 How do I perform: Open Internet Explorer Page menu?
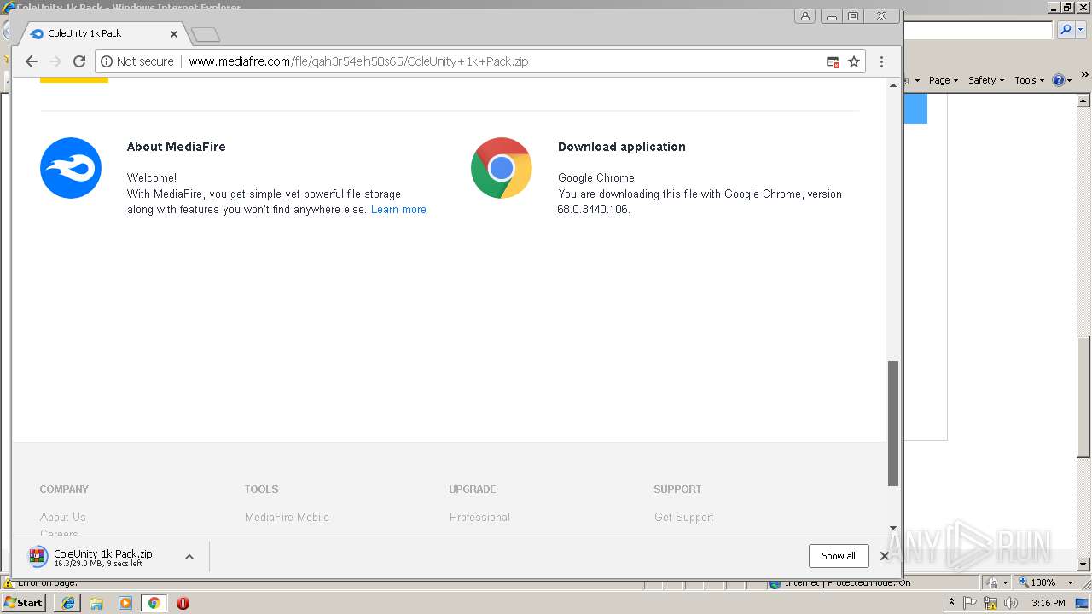point(944,80)
